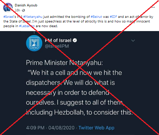Click the 04/08/2020 tweet date

pos(62,128)
